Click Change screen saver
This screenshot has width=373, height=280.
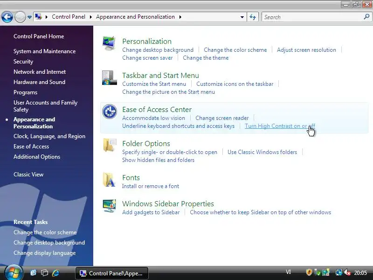(x=147, y=58)
